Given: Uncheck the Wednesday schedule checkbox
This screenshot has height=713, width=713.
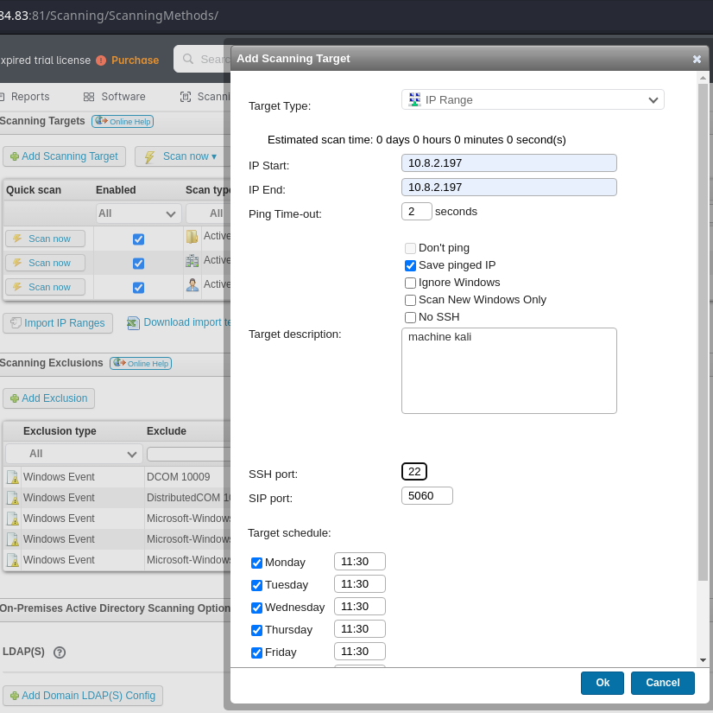Looking at the screenshot, I should pyautogui.click(x=256, y=608).
